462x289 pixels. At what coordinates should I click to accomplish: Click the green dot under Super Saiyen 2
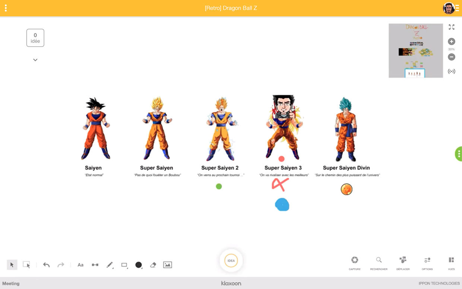coord(219,186)
